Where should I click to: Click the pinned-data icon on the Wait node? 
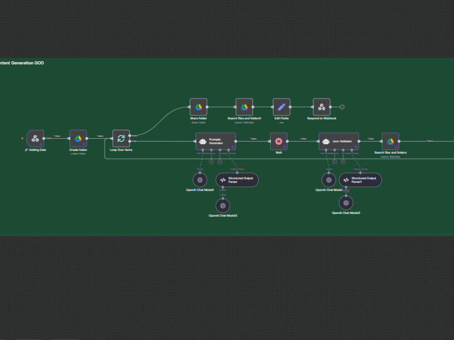click(x=284, y=147)
